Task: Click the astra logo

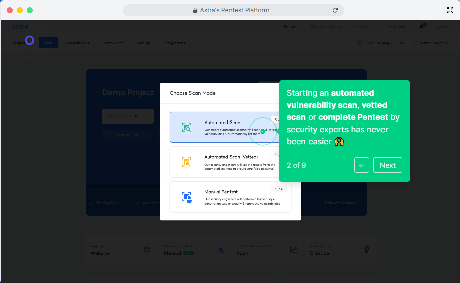Action: point(20,26)
